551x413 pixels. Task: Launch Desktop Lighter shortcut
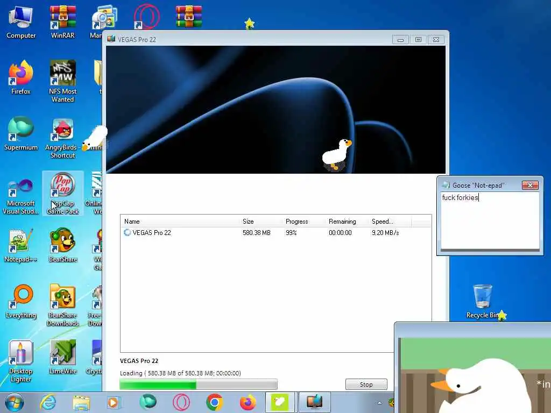click(x=21, y=361)
